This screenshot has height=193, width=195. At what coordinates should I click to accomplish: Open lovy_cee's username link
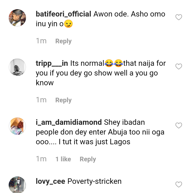coord(50,181)
